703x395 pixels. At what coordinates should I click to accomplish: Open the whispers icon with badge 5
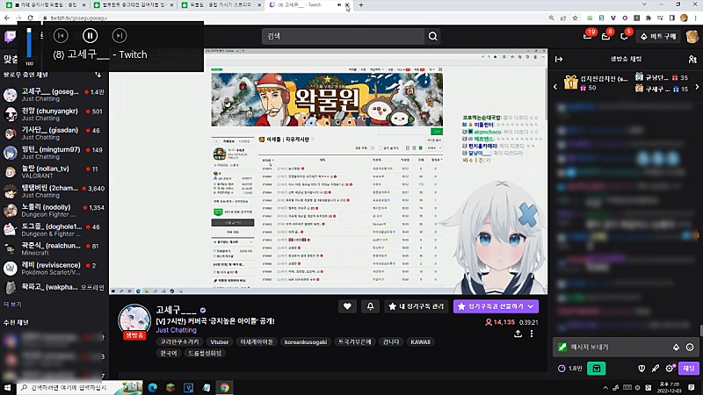coord(624,36)
